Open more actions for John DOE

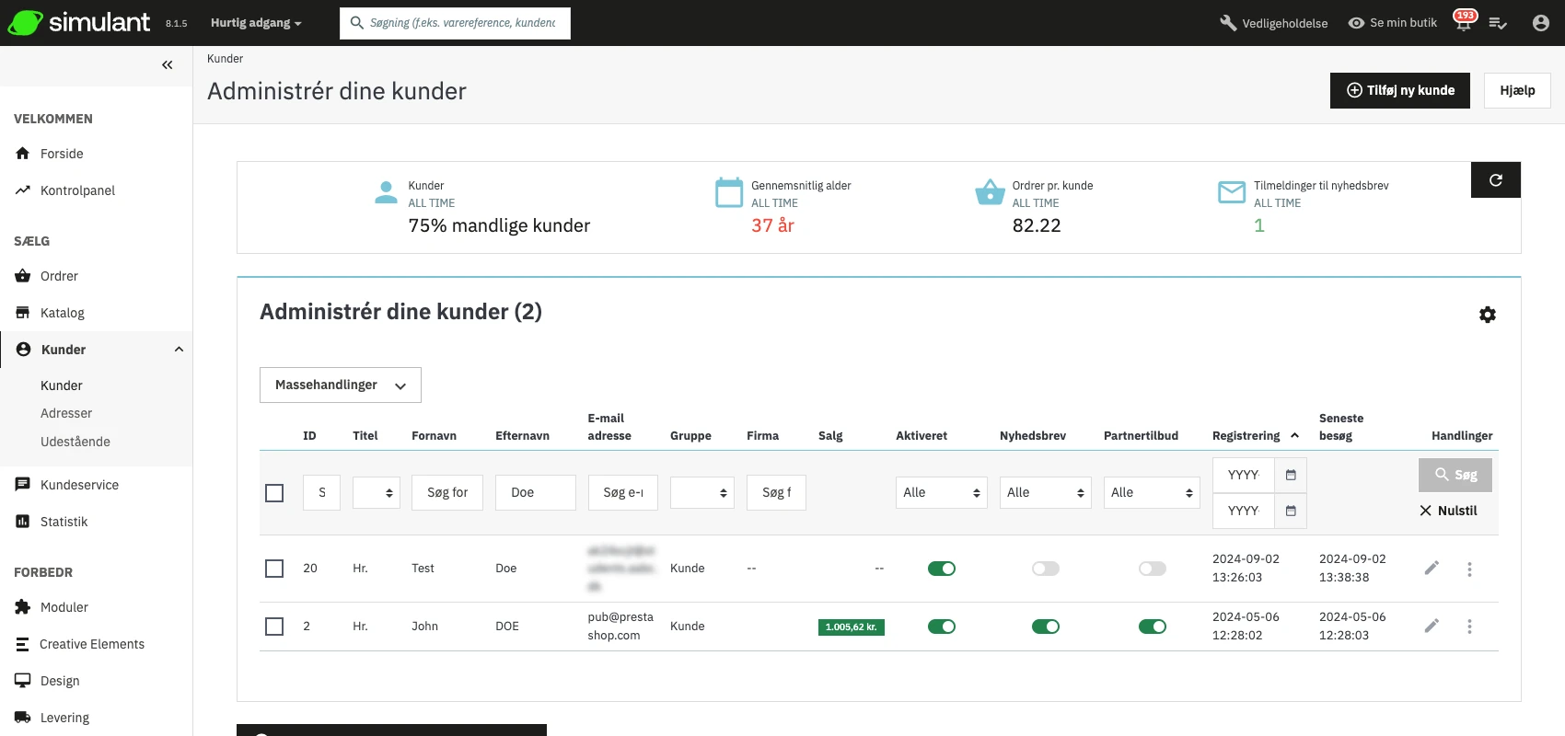[x=1469, y=627]
